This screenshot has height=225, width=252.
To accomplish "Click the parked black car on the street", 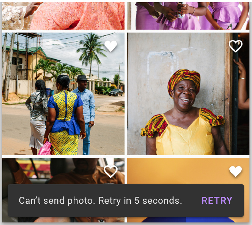I will point(116,93).
